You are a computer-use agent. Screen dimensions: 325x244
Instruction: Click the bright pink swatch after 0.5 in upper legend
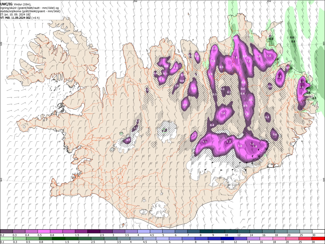point(44,232)
